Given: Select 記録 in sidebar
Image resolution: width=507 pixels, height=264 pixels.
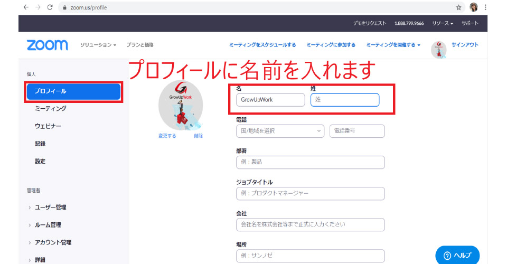Looking at the screenshot, I should pos(40,144).
